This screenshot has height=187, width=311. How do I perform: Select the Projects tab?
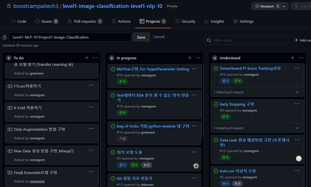153,21
